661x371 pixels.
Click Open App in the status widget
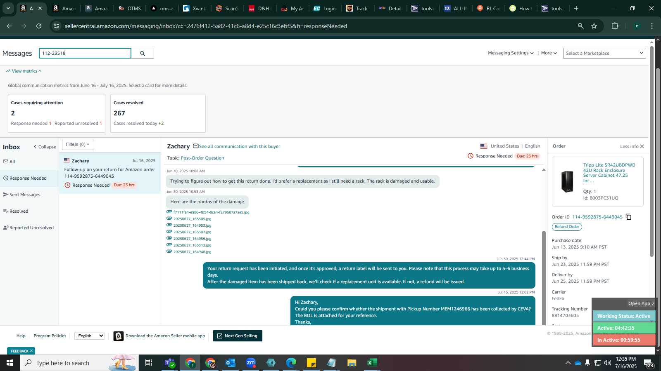pyautogui.click(x=641, y=303)
